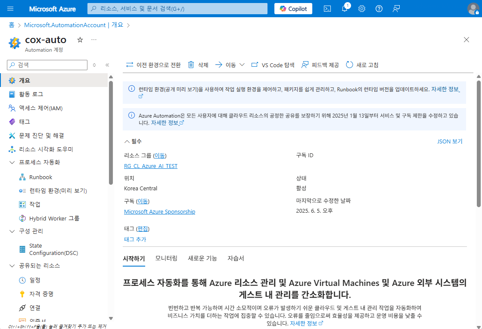482x329 pixels.
Task: Favorite cox-auto with the star icon
Action: (80, 40)
